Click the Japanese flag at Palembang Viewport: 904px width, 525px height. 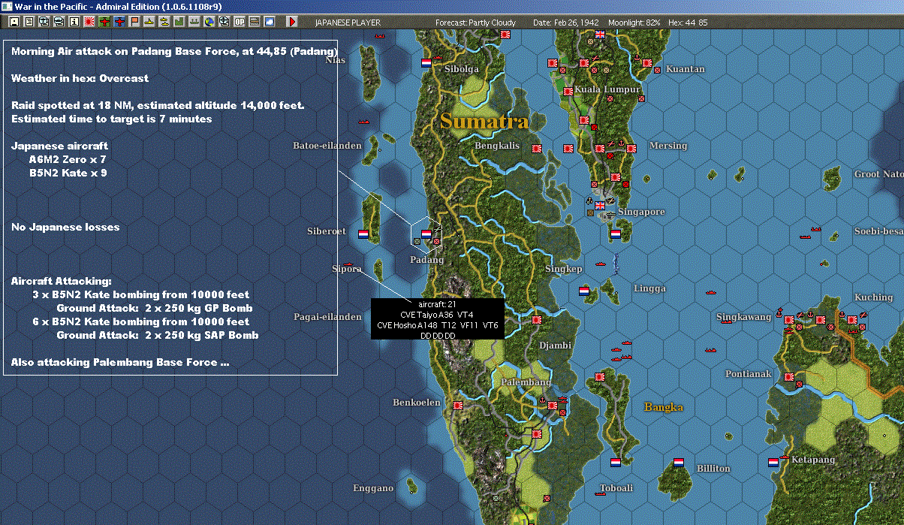tap(552, 406)
